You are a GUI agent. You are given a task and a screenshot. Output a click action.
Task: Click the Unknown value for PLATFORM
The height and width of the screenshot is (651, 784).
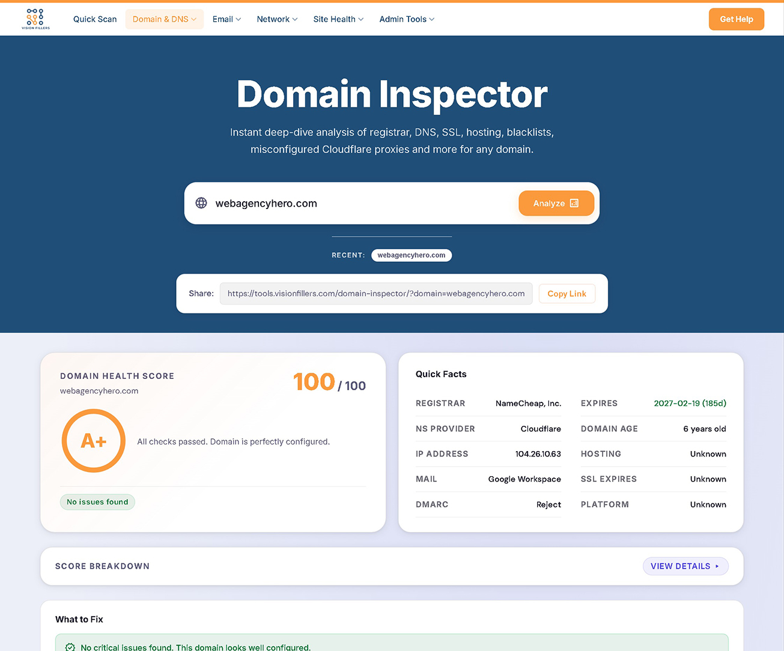click(x=708, y=504)
